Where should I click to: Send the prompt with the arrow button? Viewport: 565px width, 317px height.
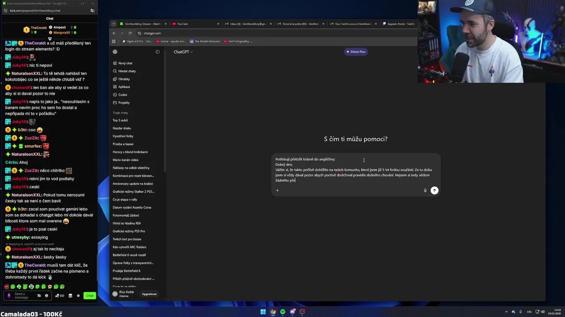434,190
